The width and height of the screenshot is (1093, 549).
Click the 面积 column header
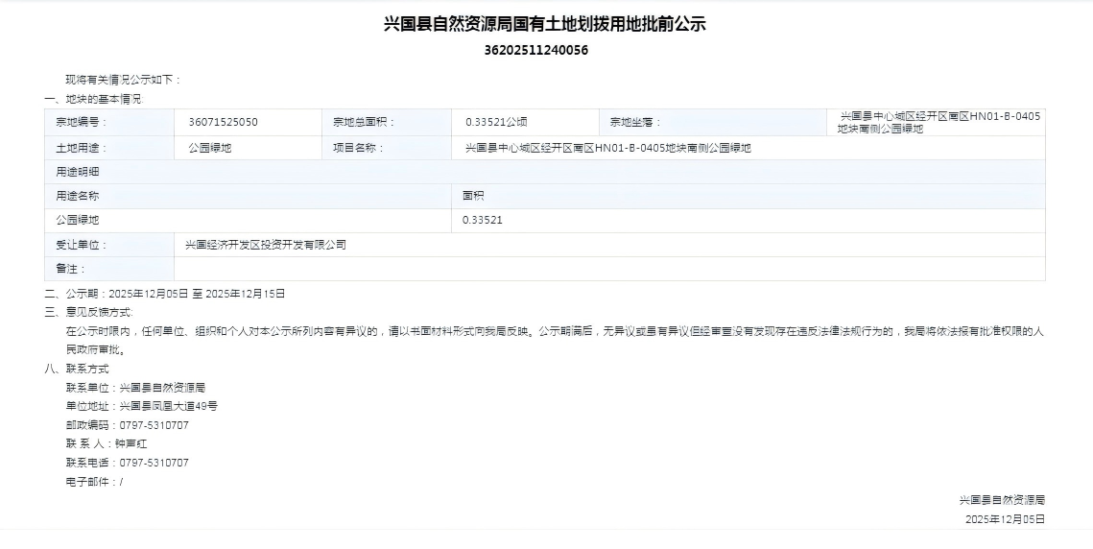(x=473, y=196)
